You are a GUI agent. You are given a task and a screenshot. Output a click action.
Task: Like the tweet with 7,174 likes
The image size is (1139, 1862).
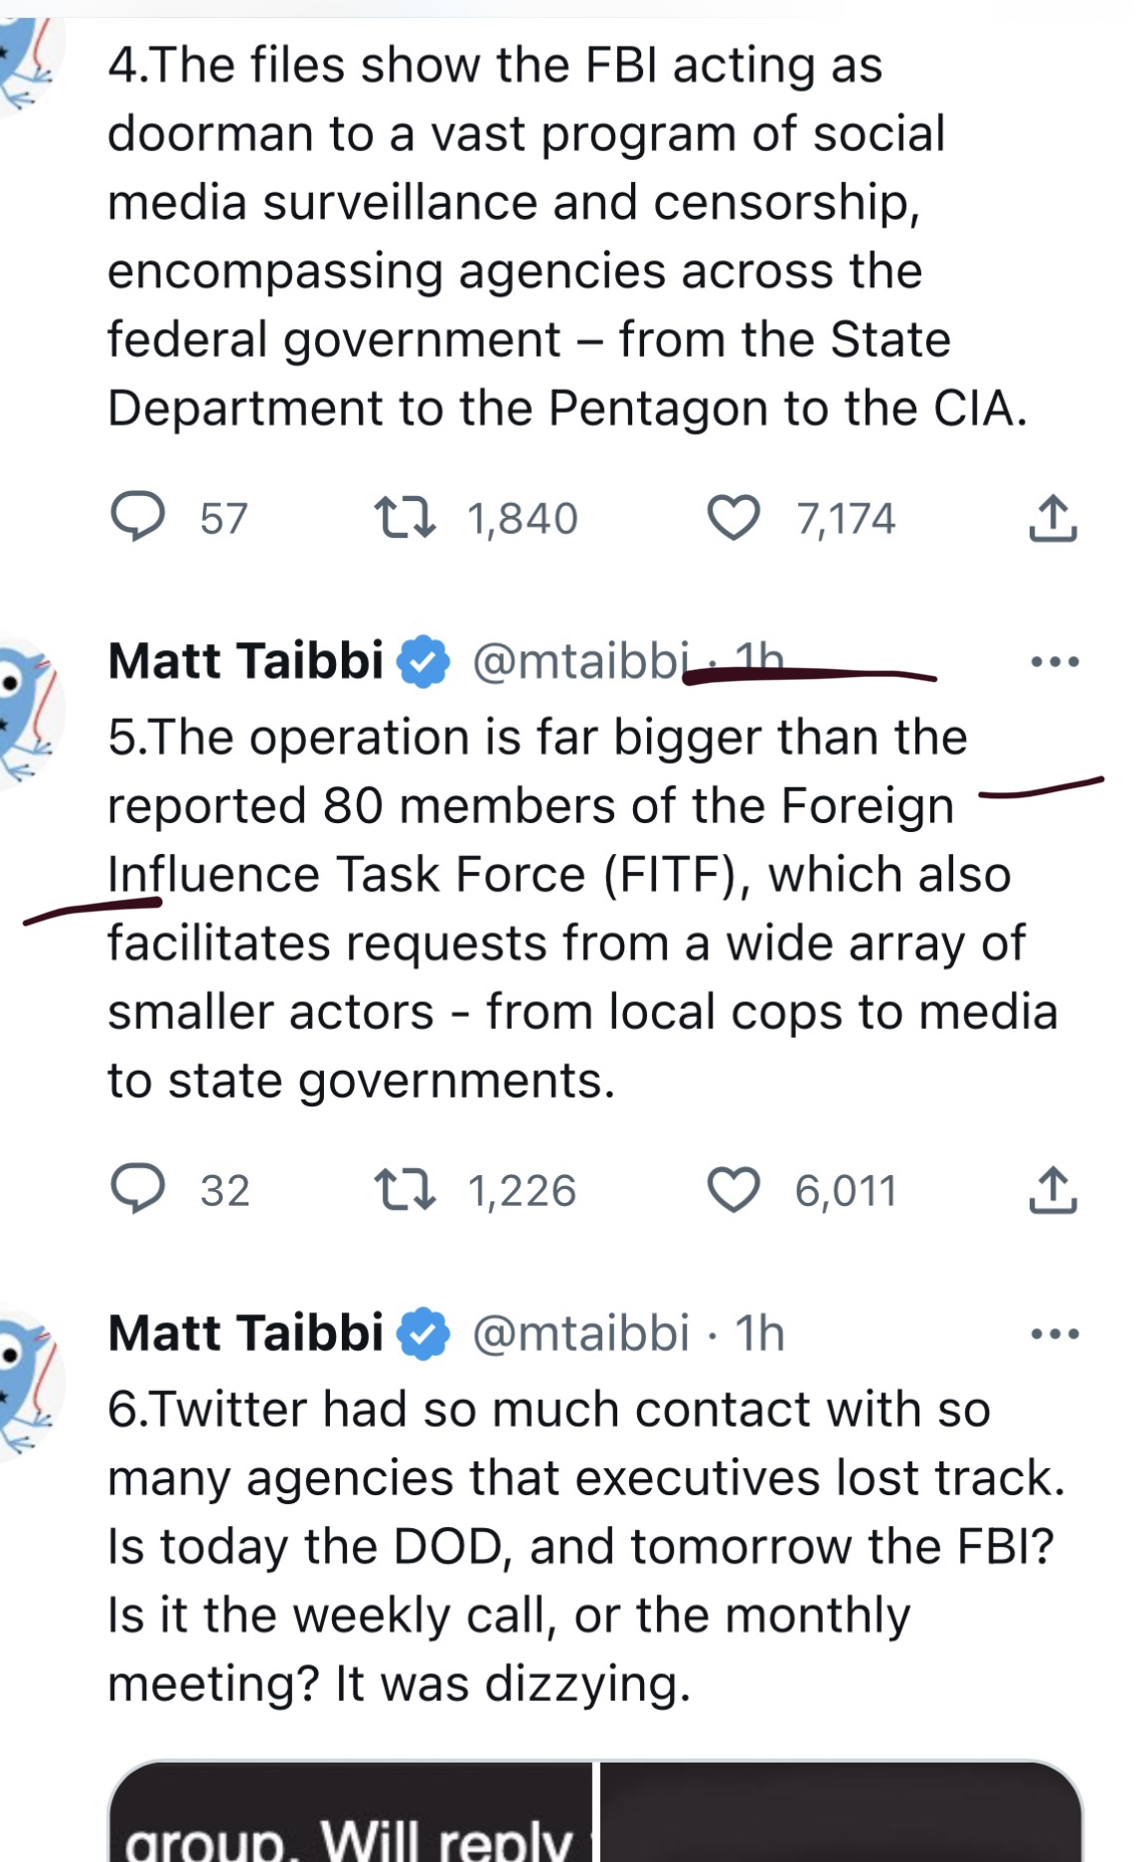[x=733, y=518]
